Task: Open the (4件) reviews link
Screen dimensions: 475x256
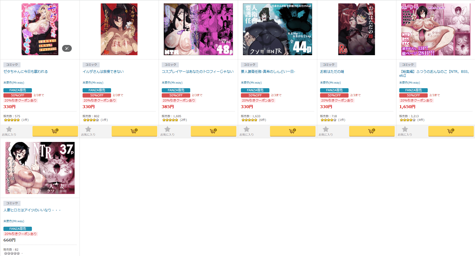Action: (421, 120)
